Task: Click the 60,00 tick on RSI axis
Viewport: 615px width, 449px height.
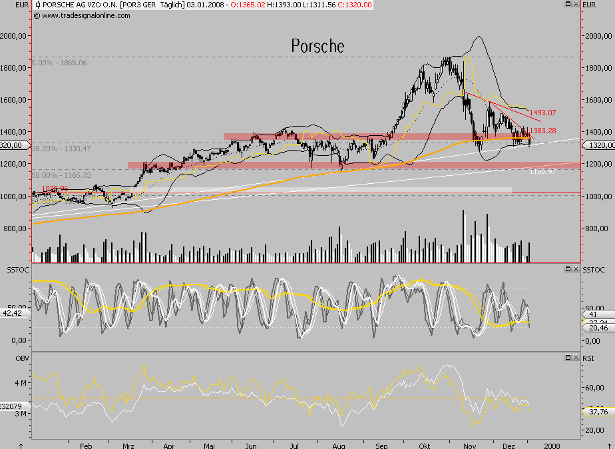Action: pyautogui.click(x=594, y=388)
